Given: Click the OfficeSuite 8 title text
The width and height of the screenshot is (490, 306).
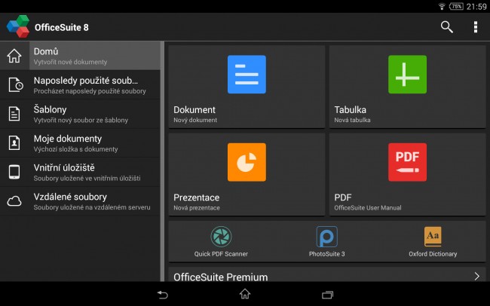Looking at the screenshot, I should click(62, 27).
